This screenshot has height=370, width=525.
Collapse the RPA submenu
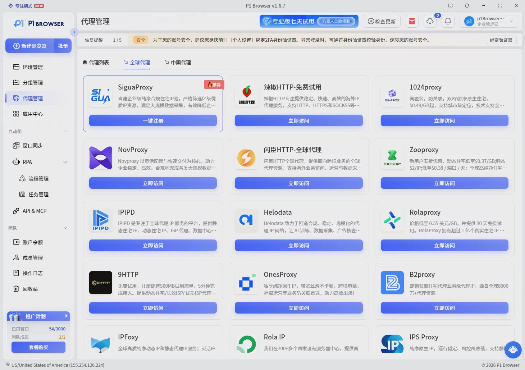pyautogui.click(x=65, y=162)
